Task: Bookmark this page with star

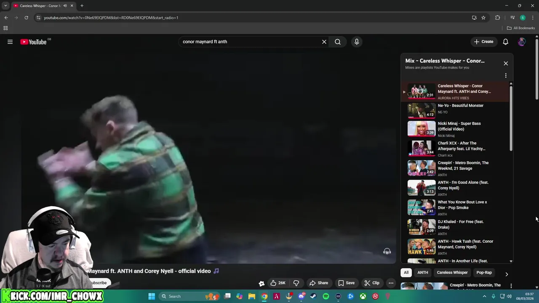Action: coord(483,18)
